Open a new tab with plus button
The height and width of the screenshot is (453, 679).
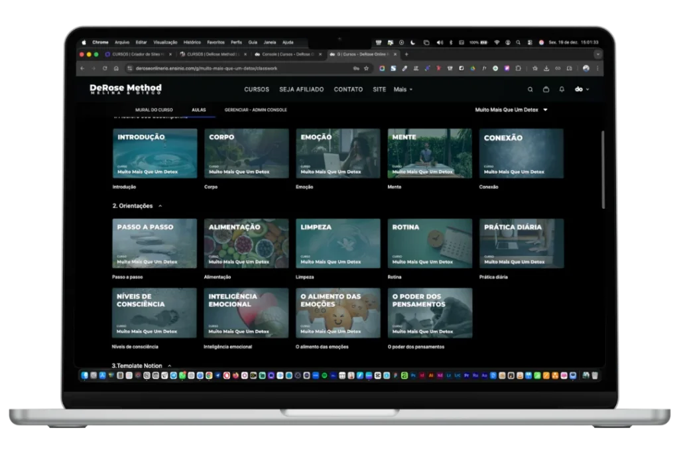(x=406, y=54)
